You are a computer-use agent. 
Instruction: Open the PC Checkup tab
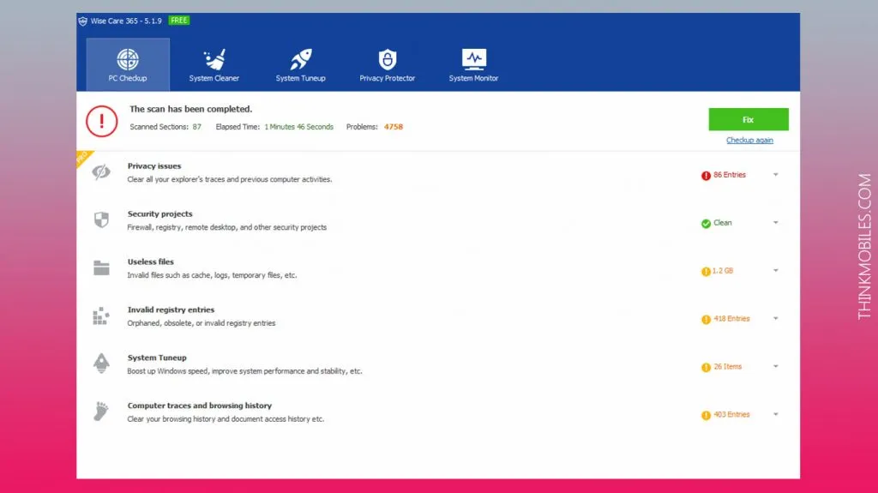point(128,64)
